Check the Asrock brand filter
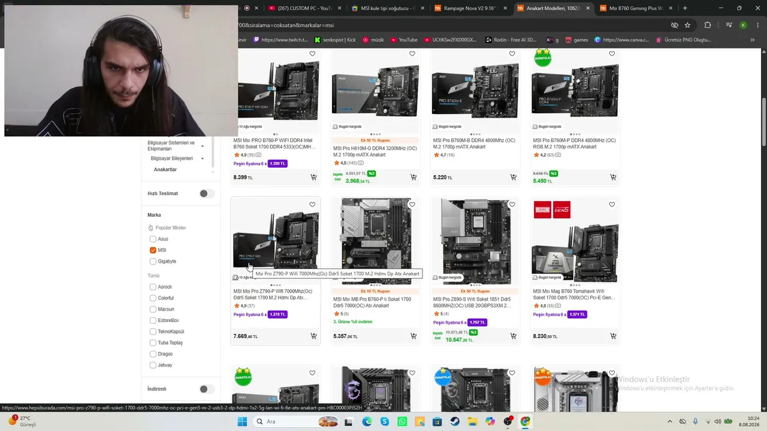The width and height of the screenshot is (767, 431). pos(153,287)
